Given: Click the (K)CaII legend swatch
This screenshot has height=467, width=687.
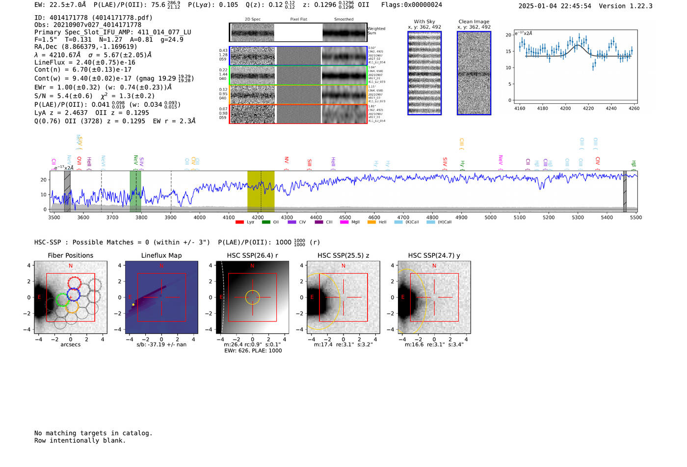Looking at the screenshot, I should coord(398,222).
